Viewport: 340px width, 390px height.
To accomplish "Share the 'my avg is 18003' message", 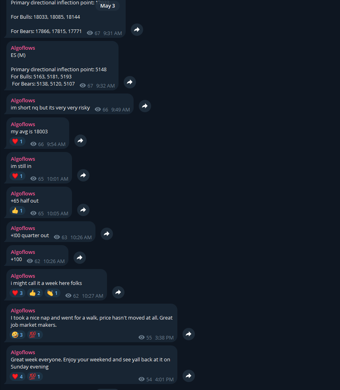I will coord(80,141).
